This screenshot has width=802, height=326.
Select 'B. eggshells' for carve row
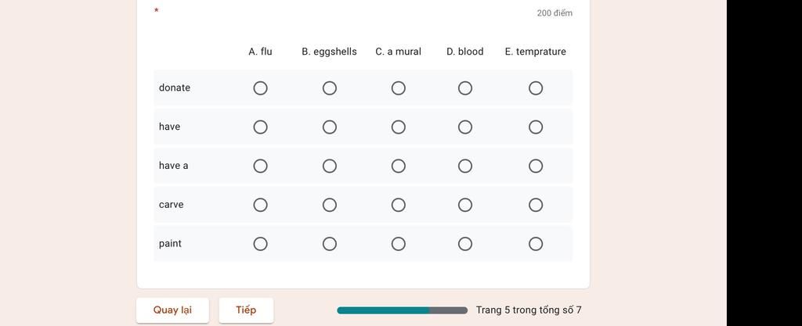(x=330, y=205)
